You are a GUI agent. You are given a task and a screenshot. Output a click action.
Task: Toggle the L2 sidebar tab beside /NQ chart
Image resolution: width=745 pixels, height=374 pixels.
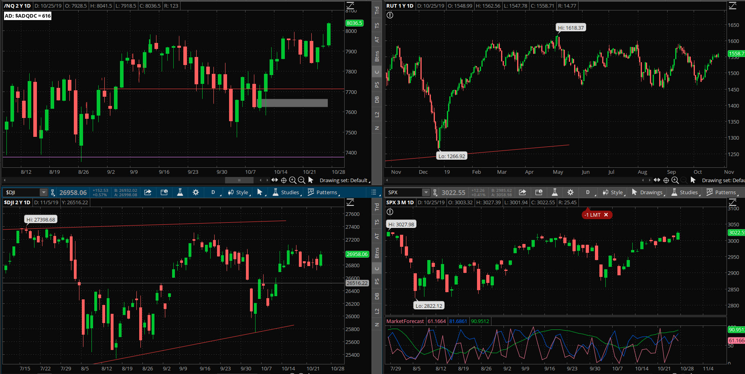pyautogui.click(x=377, y=115)
